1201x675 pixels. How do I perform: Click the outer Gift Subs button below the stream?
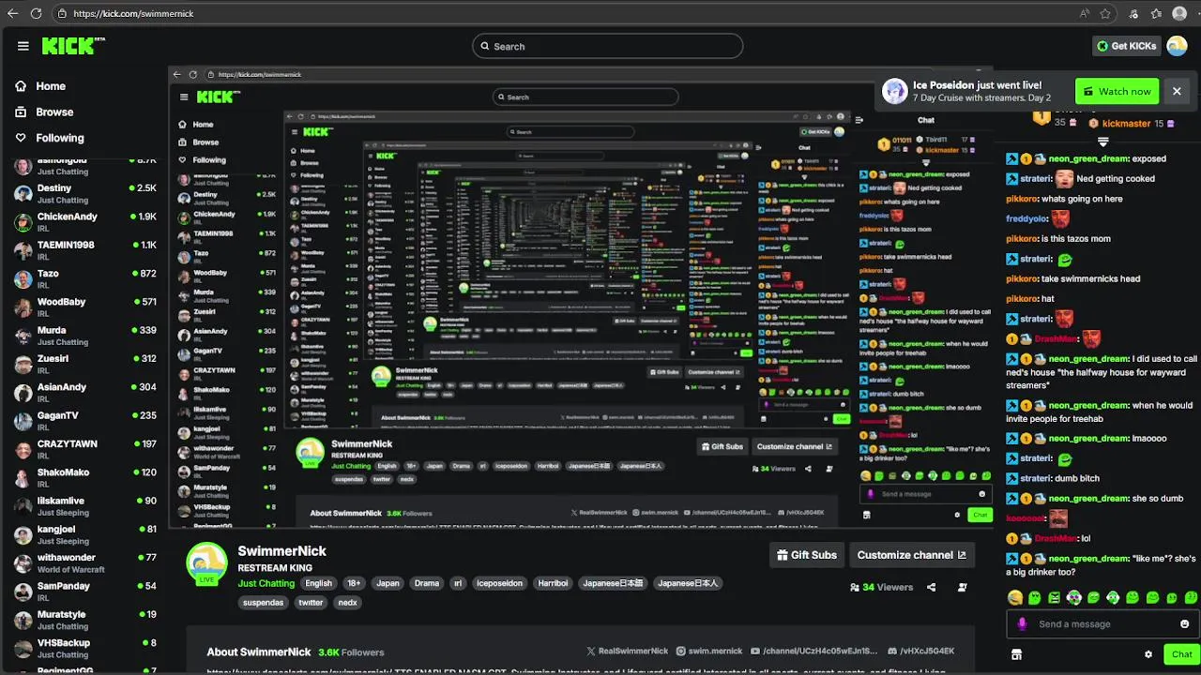pyautogui.click(x=807, y=555)
